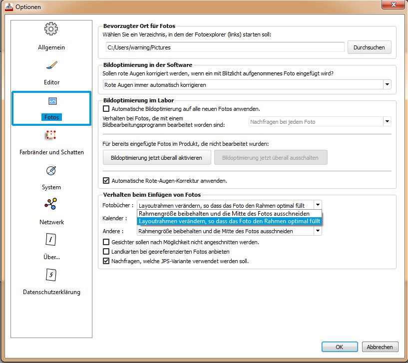Enable automatic Bildoptimierung for new photos

[x=106, y=108]
